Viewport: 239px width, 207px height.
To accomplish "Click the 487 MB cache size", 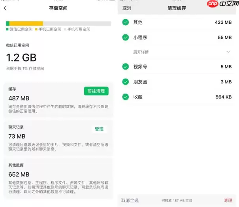I will (x=19, y=98).
